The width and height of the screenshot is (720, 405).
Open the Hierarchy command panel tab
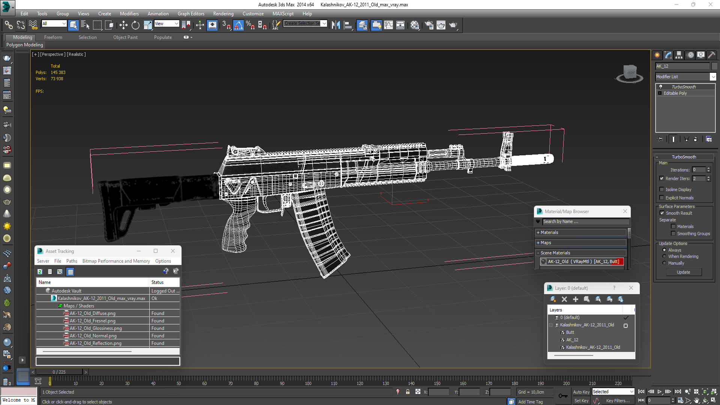(679, 55)
